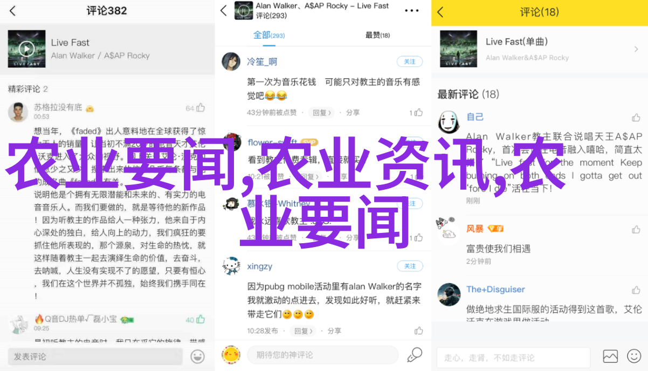Open the three-dot more menu
648x371 pixels.
point(411,11)
